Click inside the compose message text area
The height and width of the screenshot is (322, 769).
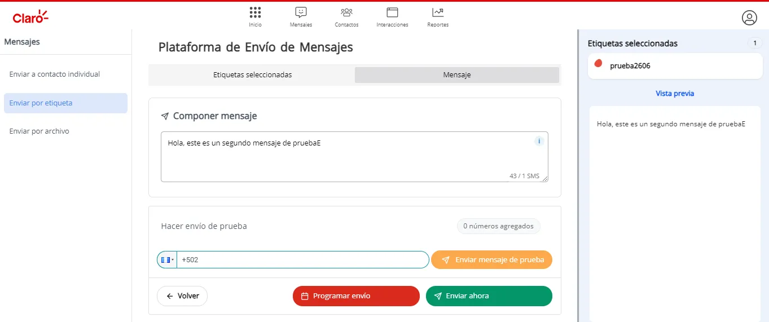click(x=354, y=157)
